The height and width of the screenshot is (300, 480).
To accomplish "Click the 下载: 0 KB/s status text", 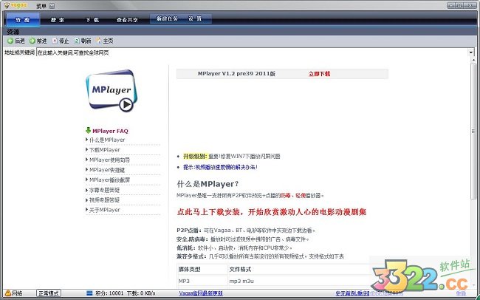I will point(141,293).
